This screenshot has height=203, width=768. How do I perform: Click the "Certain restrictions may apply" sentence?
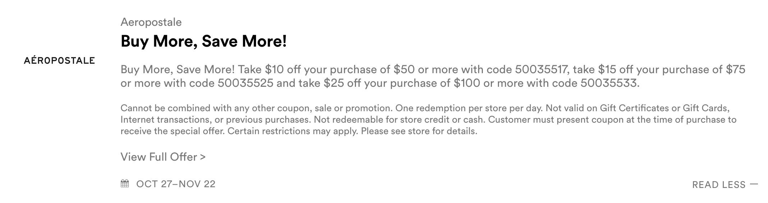click(x=293, y=131)
